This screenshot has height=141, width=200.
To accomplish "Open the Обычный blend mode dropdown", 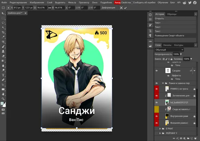I will coord(169,50).
